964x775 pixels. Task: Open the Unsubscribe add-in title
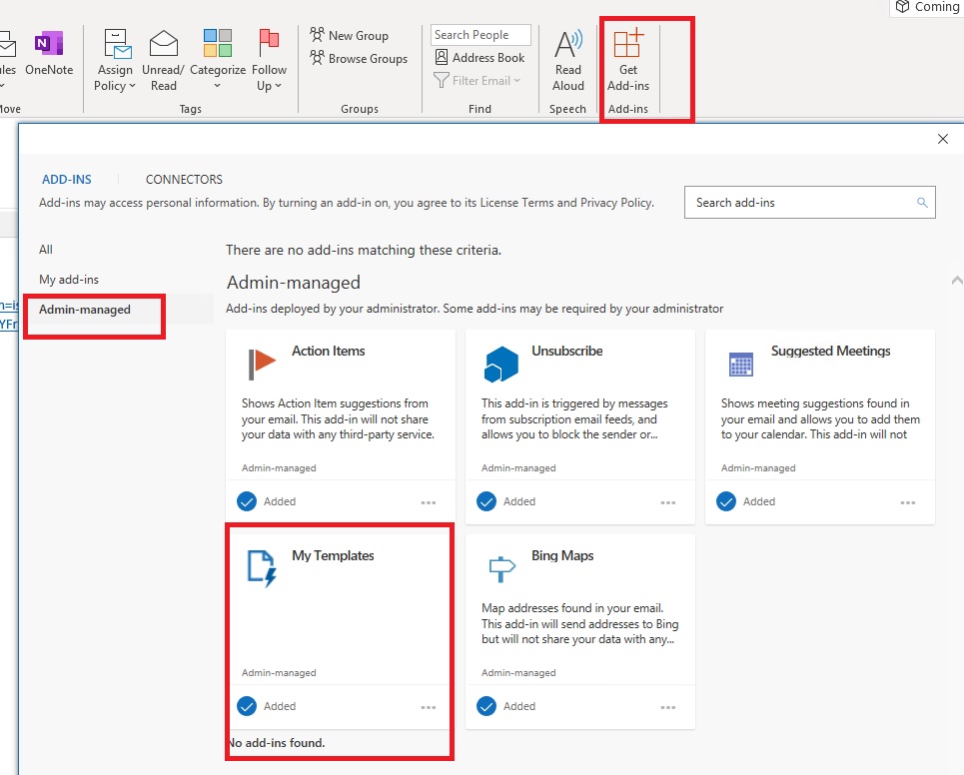(x=566, y=351)
